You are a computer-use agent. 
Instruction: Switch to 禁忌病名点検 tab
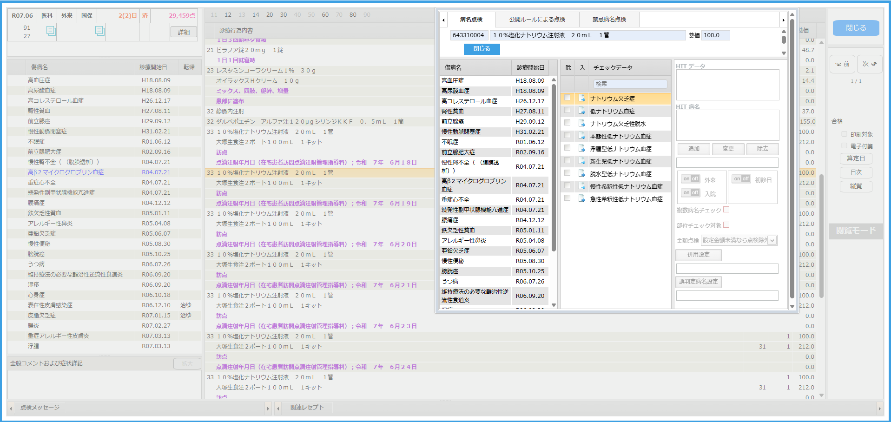(609, 20)
